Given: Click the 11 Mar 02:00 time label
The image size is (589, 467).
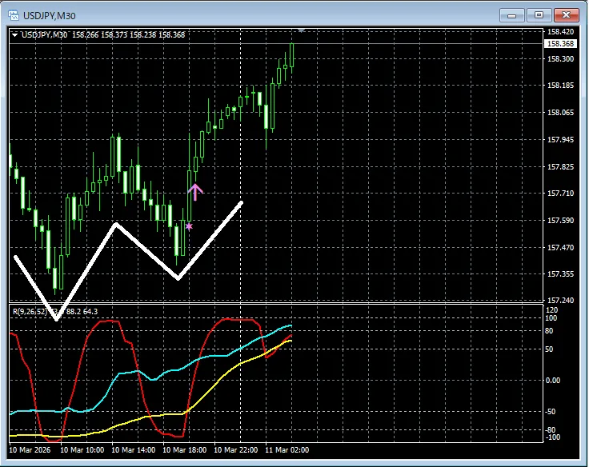Looking at the screenshot, I should (286, 451).
